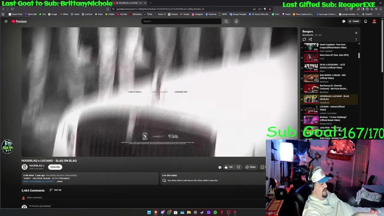Play LUCIANO - Unlock from the playlist
Screen dimensions: 384x216
tap(329, 109)
